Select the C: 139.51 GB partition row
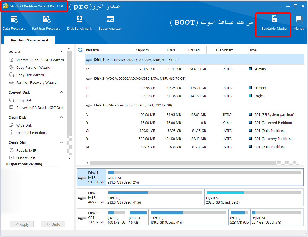This screenshot has height=237, width=308. point(195,131)
